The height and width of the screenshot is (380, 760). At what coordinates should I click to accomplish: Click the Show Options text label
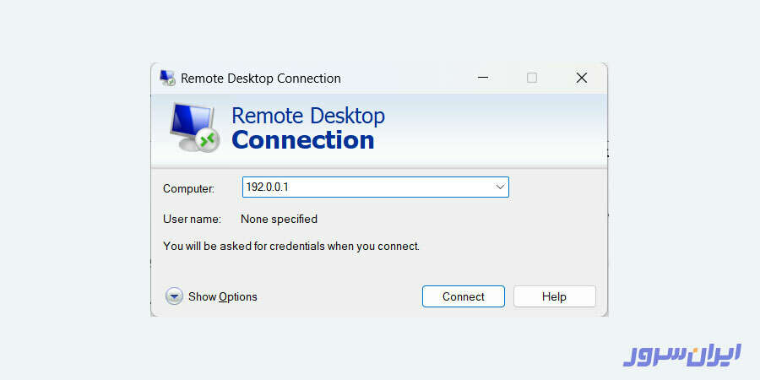(222, 296)
